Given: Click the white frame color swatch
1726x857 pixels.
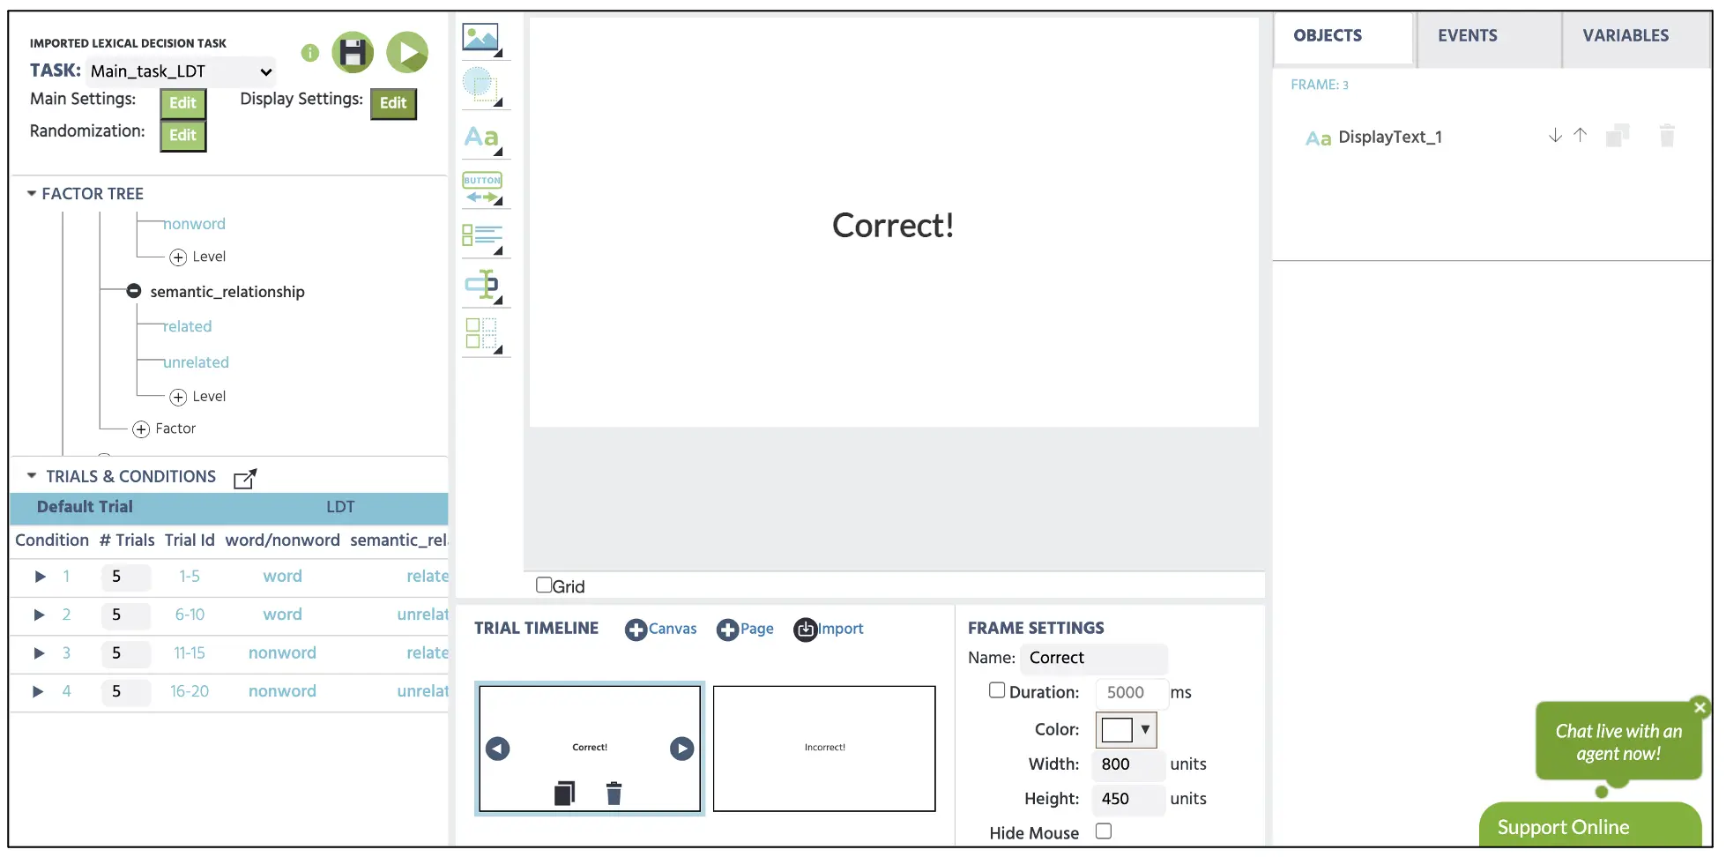Looking at the screenshot, I should (x=1117, y=730).
